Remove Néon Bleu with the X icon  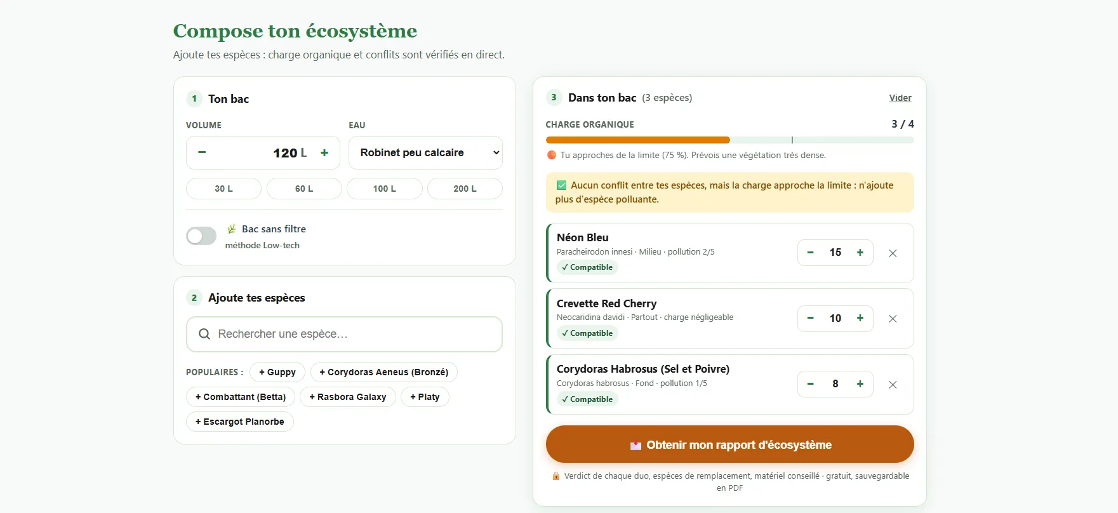point(893,253)
